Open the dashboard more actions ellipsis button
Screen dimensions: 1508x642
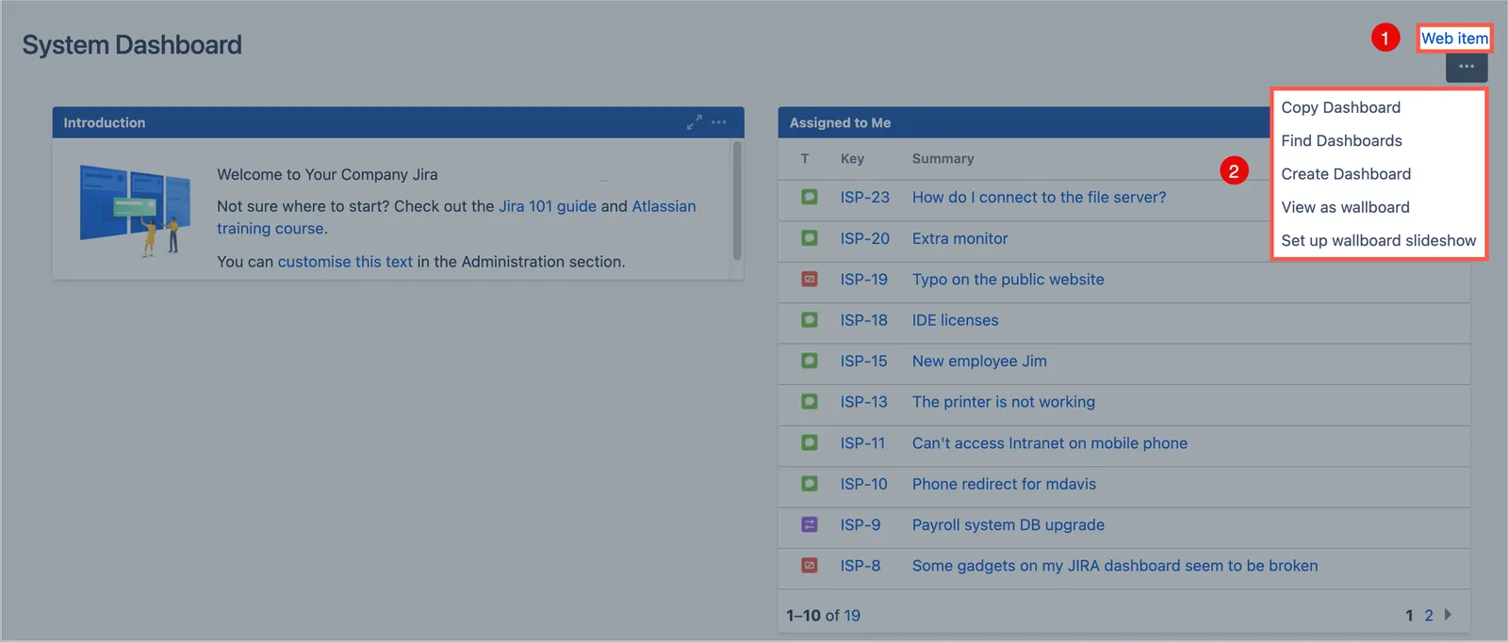tap(1467, 67)
